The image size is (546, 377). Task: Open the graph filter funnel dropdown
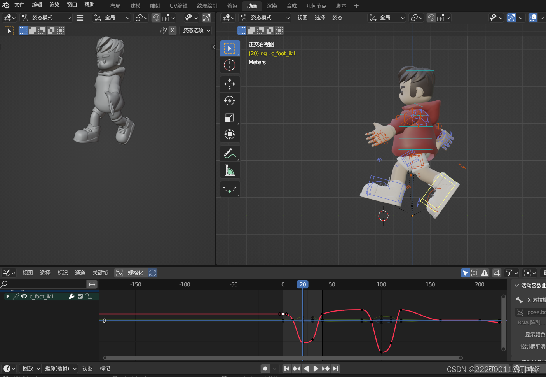click(511, 273)
